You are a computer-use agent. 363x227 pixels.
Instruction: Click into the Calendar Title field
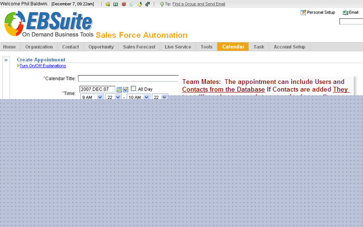128,78
